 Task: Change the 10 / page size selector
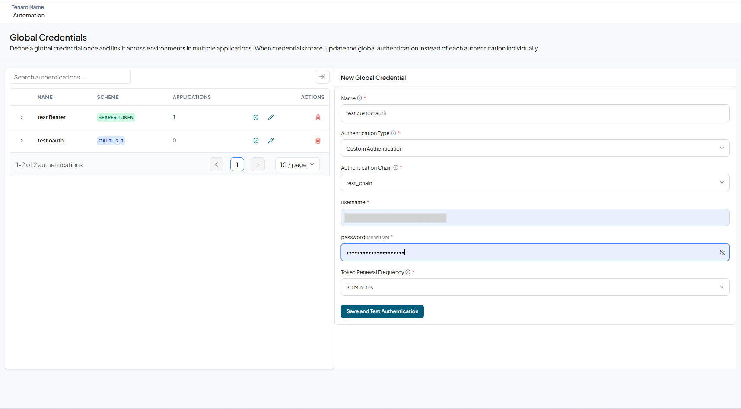(x=297, y=164)
